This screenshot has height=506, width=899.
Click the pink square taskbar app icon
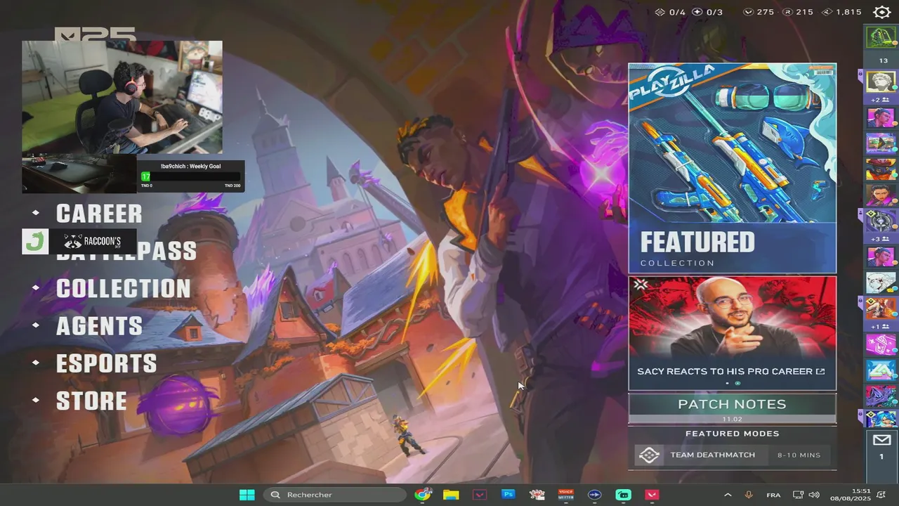(480, 495)
